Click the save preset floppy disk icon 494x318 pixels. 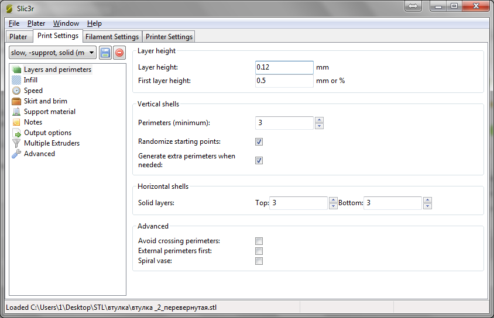click(x=105, y=53)
